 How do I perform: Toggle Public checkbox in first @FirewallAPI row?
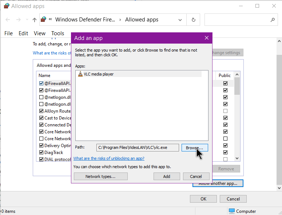(x=225, y=83)
